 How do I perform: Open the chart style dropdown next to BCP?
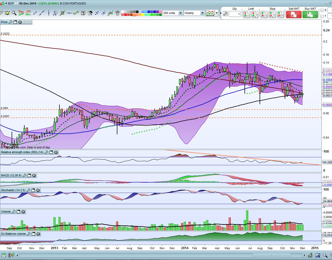tap(6, 4)
